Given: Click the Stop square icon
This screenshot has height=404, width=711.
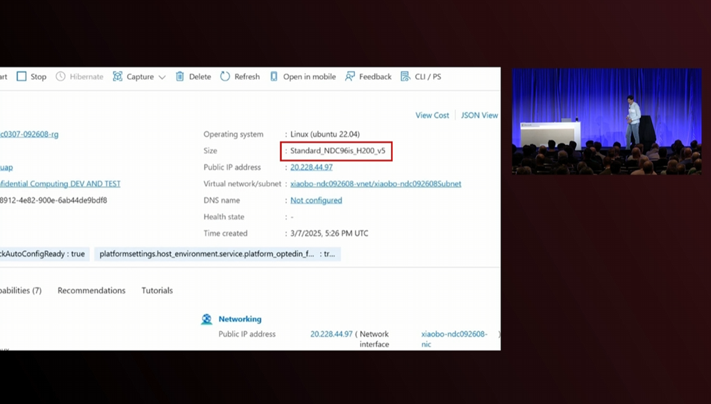Looking at the screenshot, I should (x=22, y=76).
